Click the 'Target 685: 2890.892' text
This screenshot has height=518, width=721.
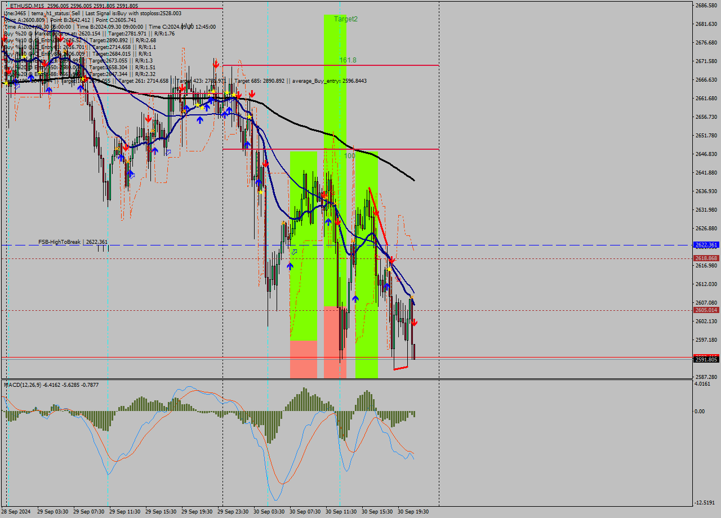(259, 81)
